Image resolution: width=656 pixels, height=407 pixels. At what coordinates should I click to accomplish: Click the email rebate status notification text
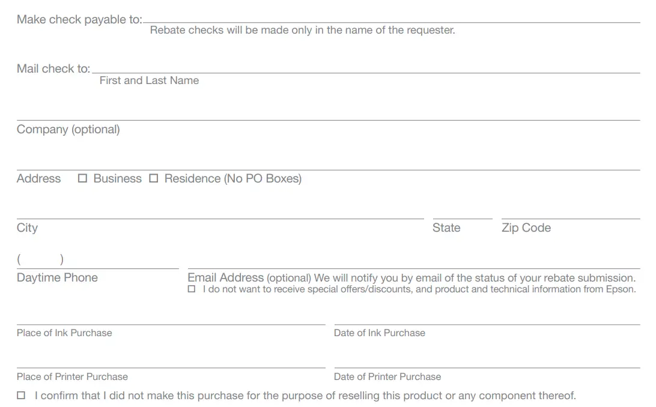point(475,278)
